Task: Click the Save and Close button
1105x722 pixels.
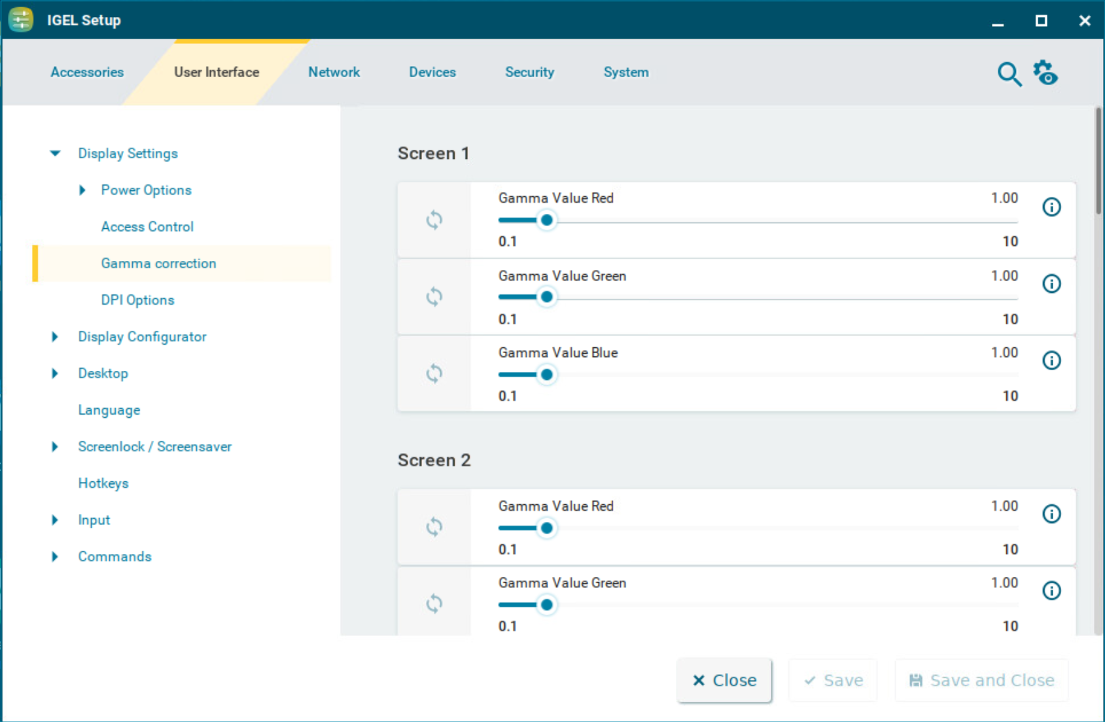Action: pos(981,680)
